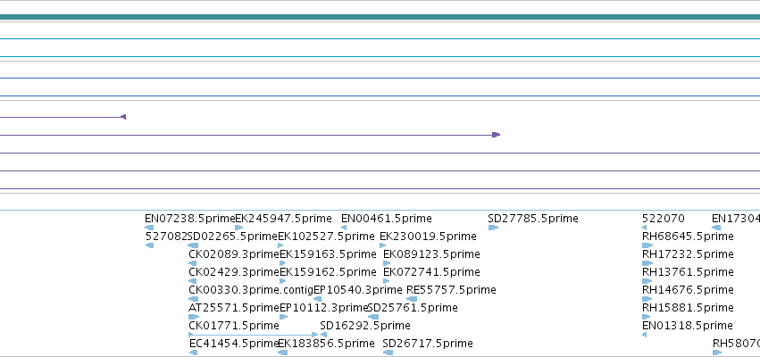Viewport: 760px width, 357px height.
Task: Select the SD25761.5prime label
Action: [x=413, y=308]
